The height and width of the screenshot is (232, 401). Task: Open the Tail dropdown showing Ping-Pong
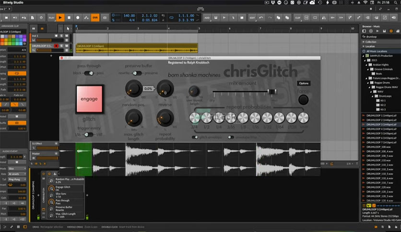(17, 179)
